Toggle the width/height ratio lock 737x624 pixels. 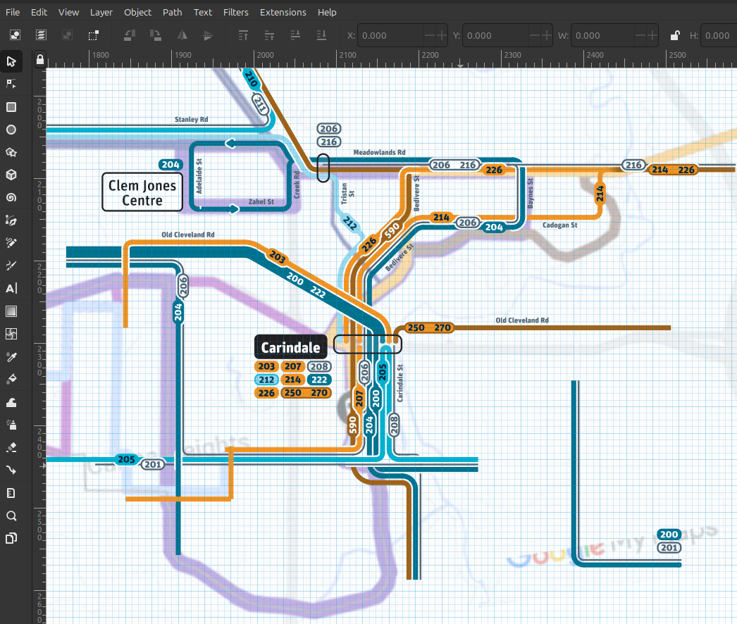(x=674, y=35)
